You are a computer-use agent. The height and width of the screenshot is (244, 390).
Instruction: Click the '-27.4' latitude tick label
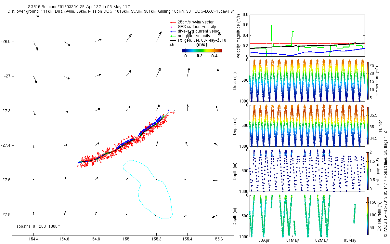(6, 145)
